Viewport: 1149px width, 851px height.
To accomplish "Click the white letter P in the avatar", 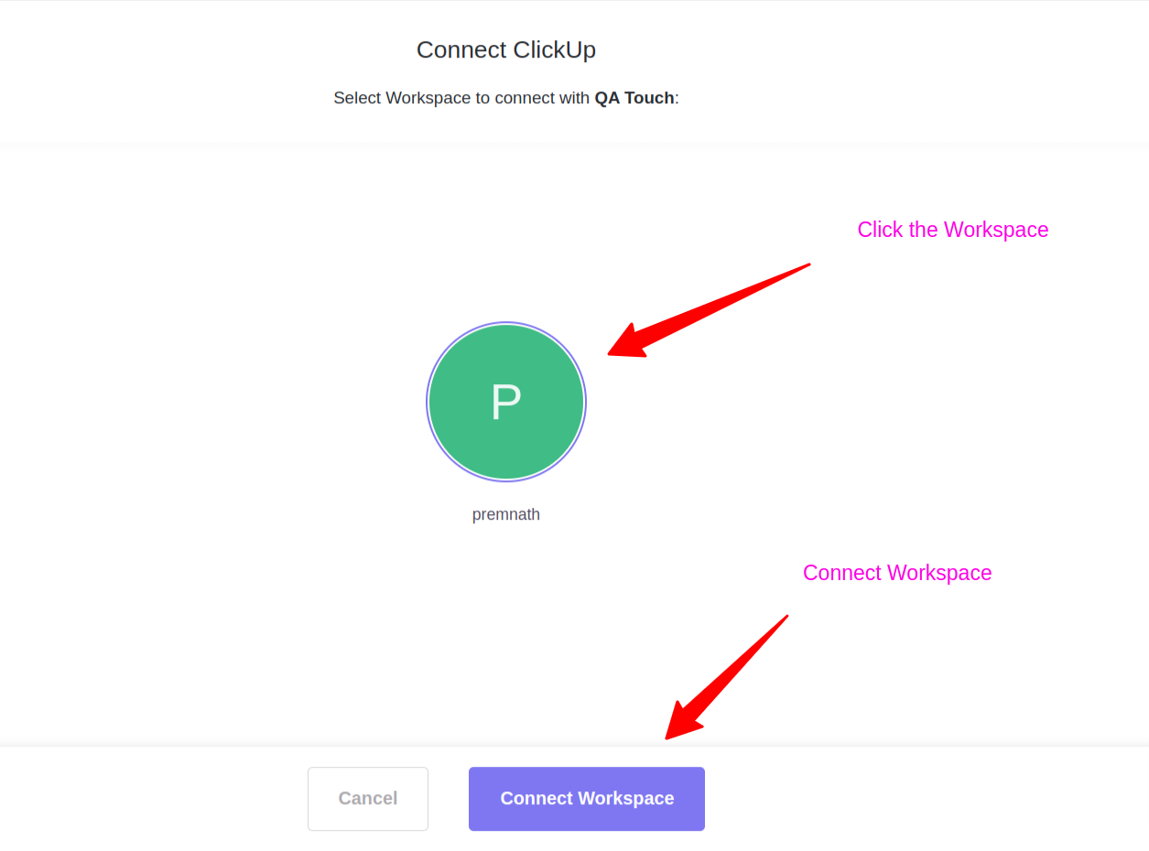I will pyautogui.click(x=505, y=402).
